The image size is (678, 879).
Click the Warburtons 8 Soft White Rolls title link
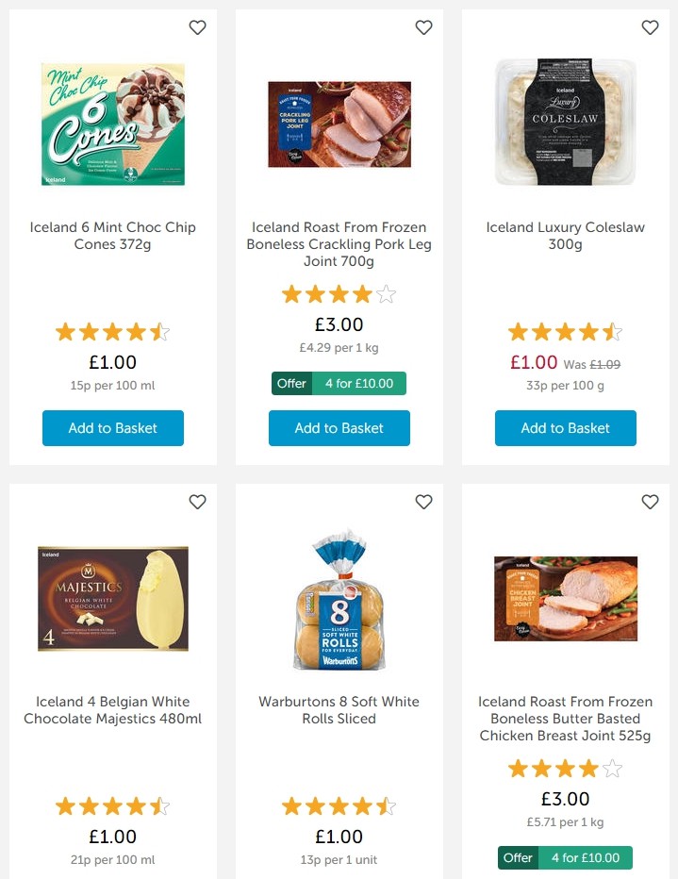tap(339, 710)
